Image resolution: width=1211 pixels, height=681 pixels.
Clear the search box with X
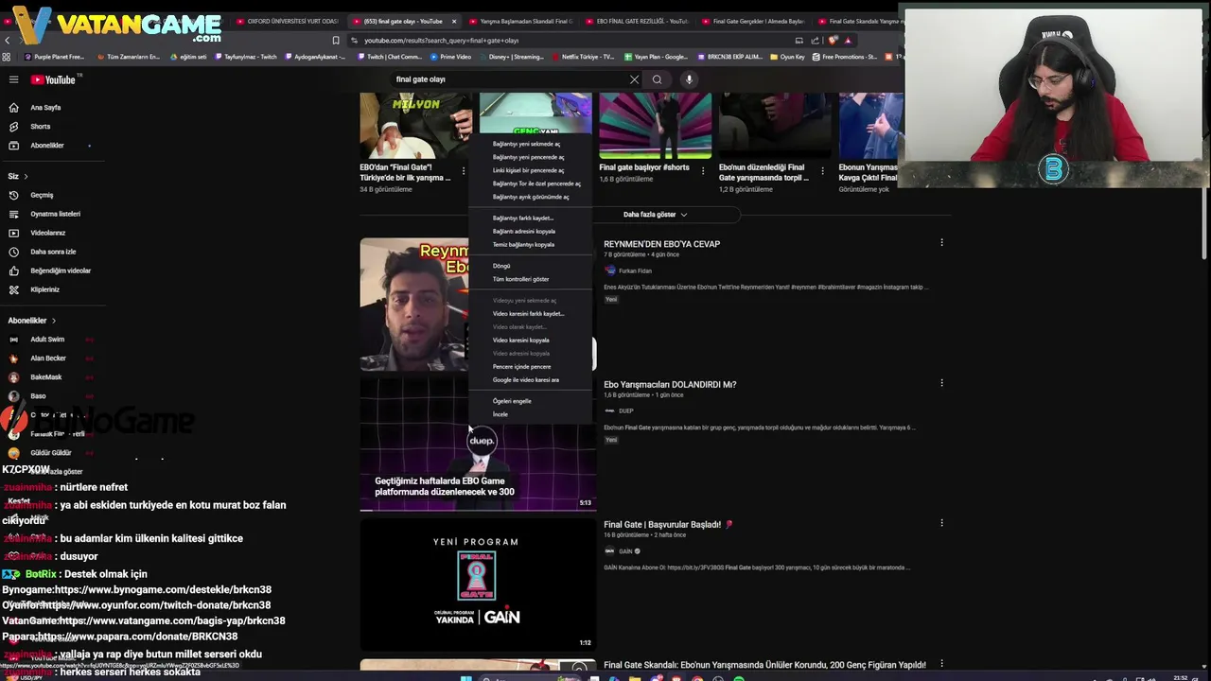pyautogui.click(x=634, y=79)
